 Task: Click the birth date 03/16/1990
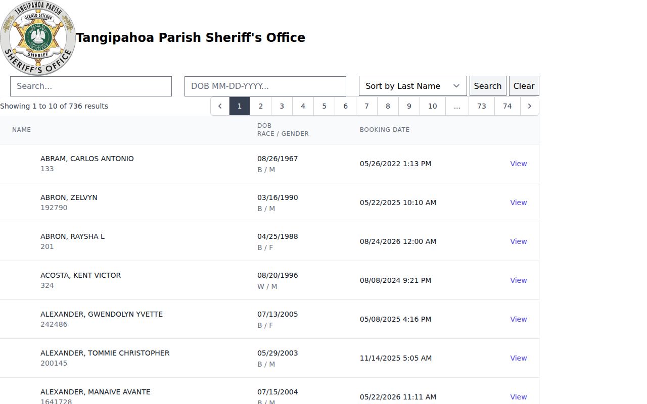[278, 197]
